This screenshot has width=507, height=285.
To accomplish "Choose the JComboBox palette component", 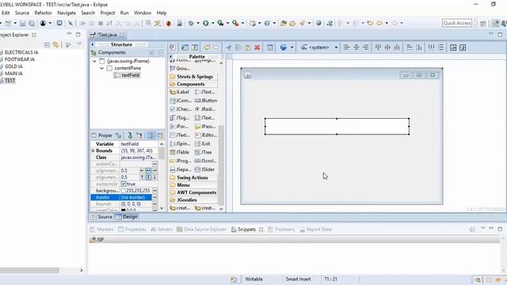I will click(181, 101).
